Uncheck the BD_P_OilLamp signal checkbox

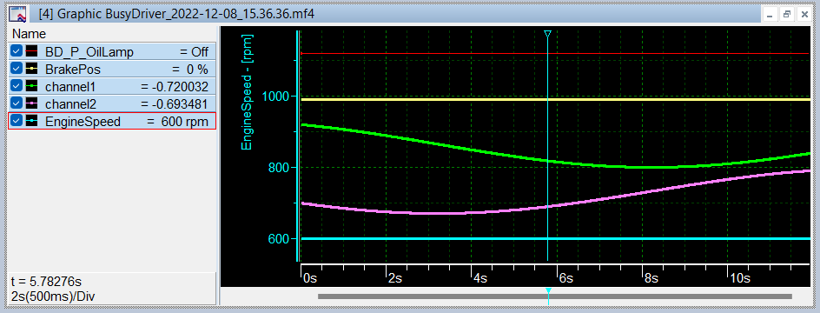coord(17,51)
